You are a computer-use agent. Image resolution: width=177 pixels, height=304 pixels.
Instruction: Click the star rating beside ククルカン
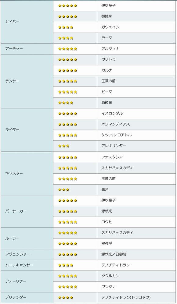coord(68,276)
